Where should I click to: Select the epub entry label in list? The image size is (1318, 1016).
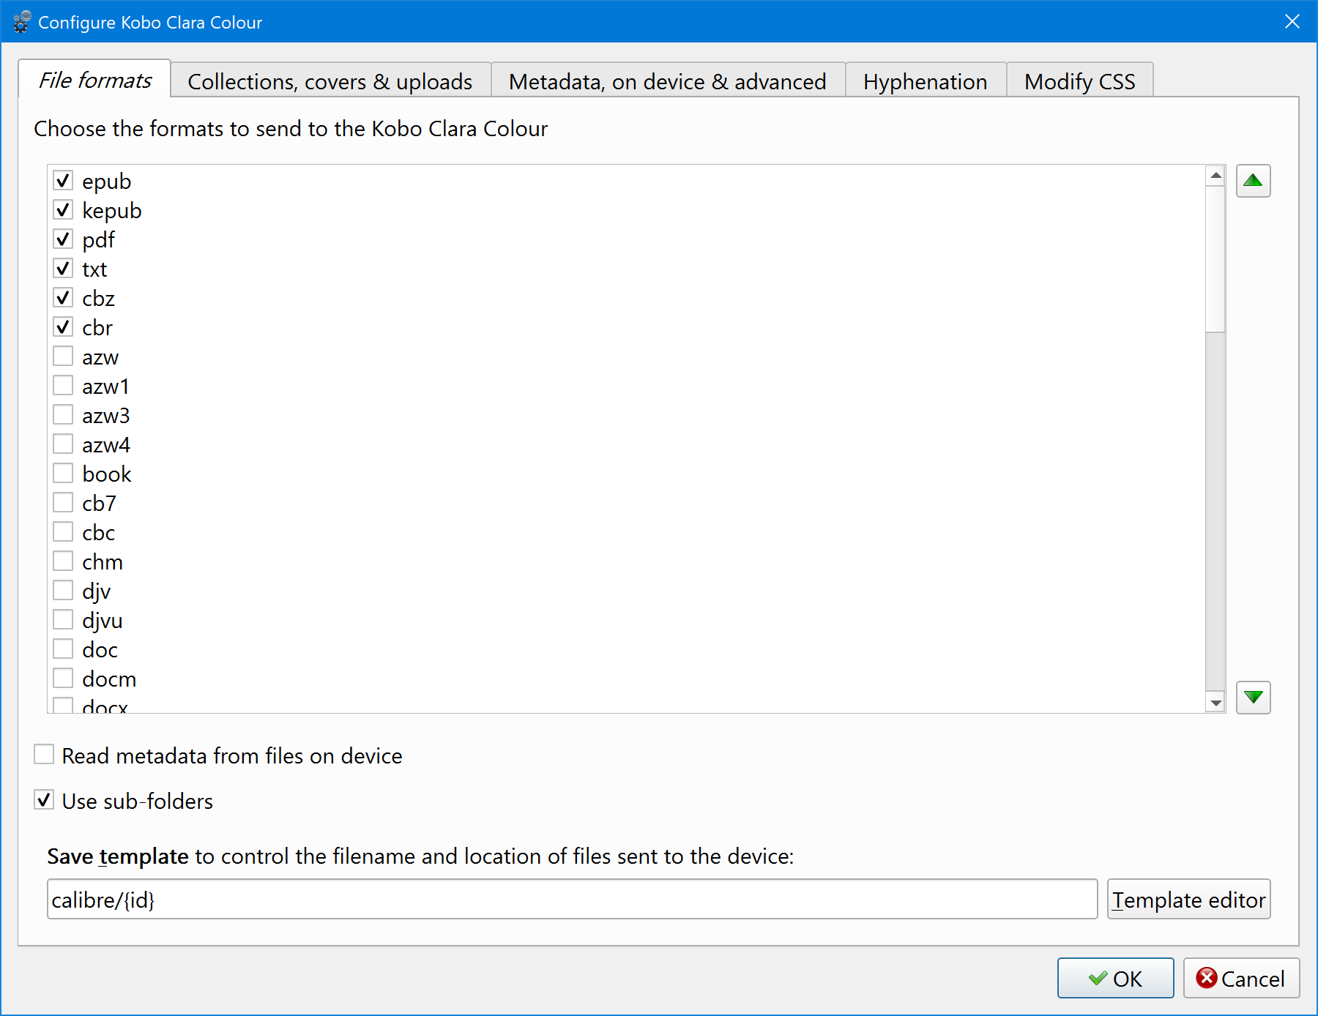107,181
